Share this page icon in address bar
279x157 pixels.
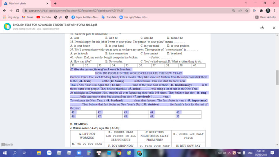240,11
